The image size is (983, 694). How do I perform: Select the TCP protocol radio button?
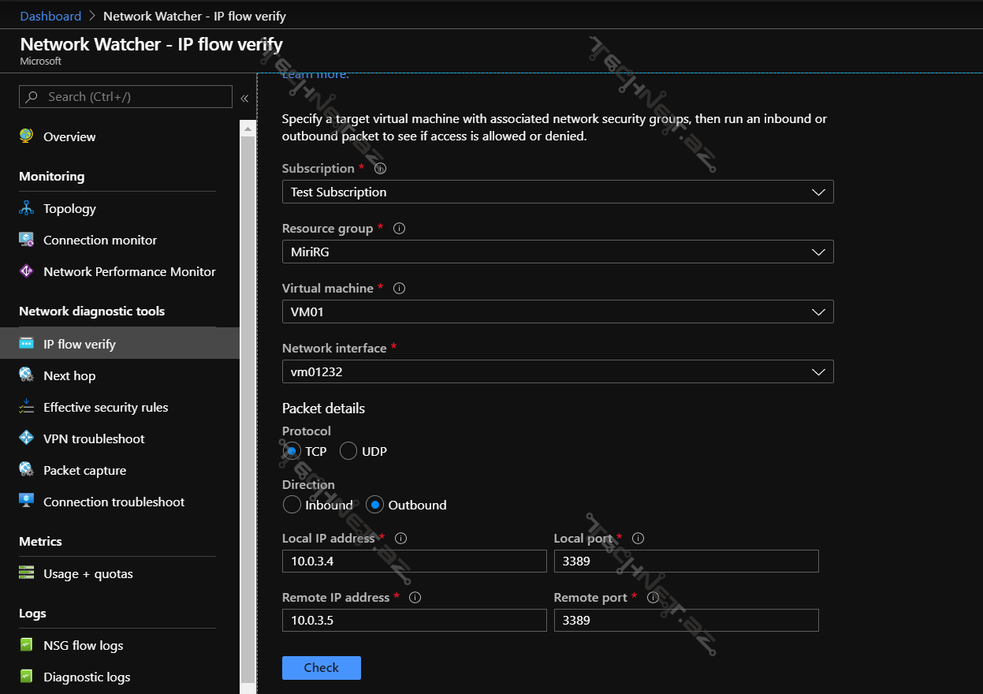[292, 451]
